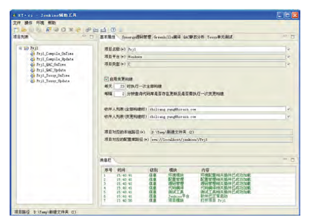
Task: Select message row 7 打开项目 Prj1
Action: click(x=199, y=201)
